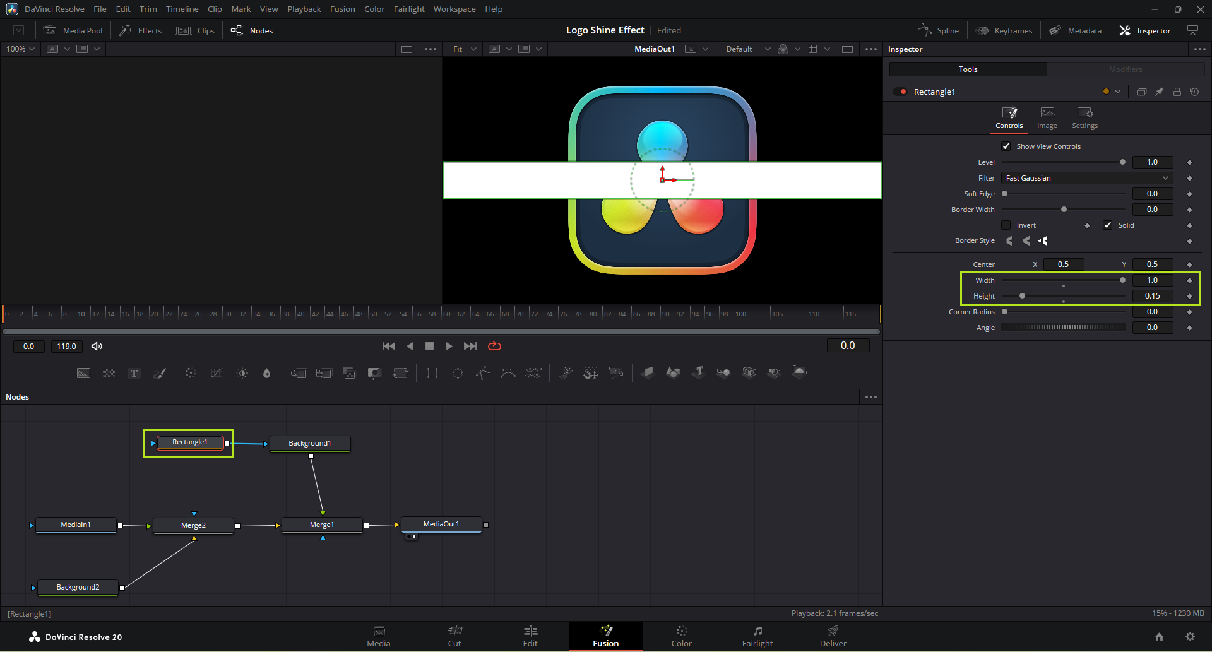Select the Ellipse mask tool
Image resolution: width=1212 pixels, height=652 pixels.
click(458, 373)
